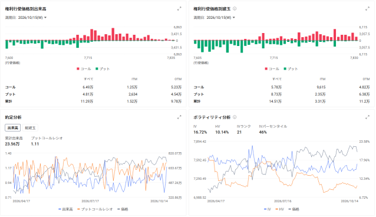Viewport: 376px width, 217px height.
Task: Click IV percentile value 46%
Action: point(263,132)
